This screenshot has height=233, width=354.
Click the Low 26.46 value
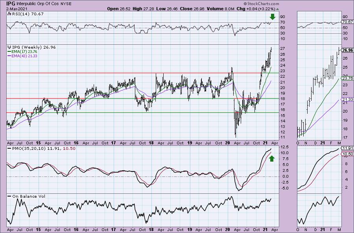tap(167, 9)
